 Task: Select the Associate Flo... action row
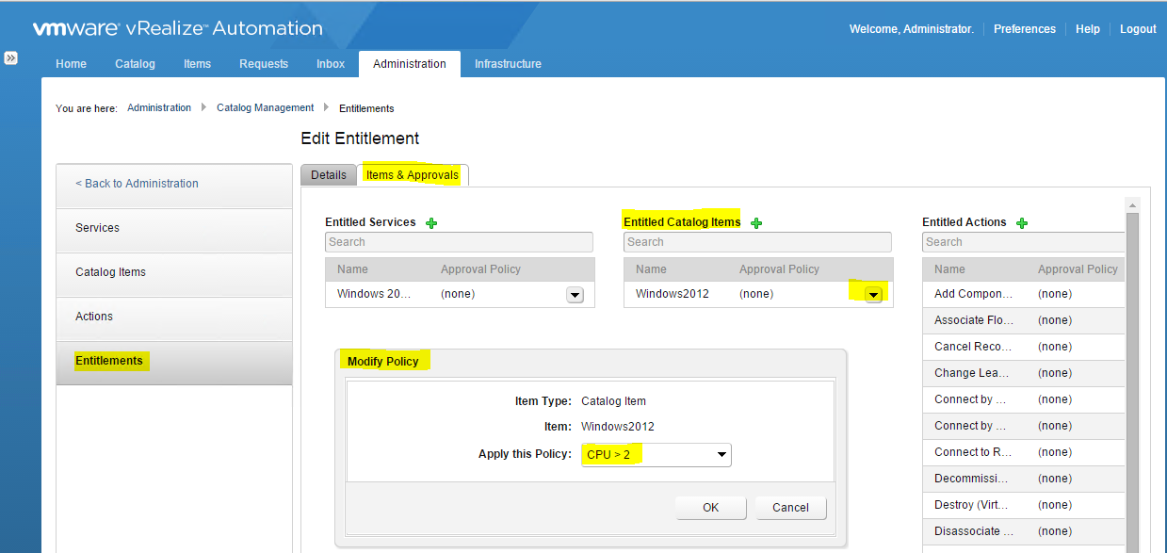(x=1024, y=321)
